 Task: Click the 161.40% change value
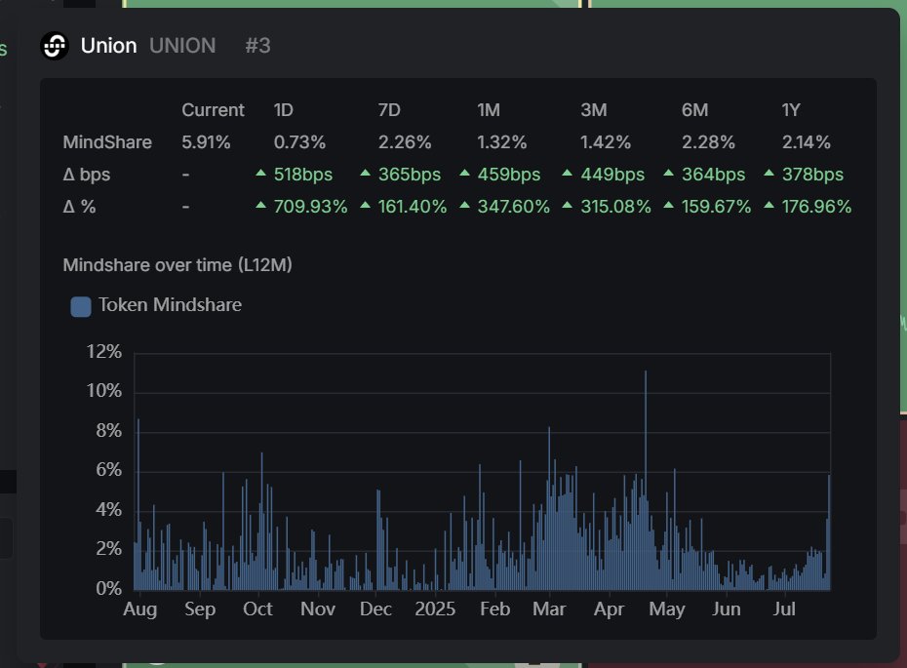(x=413, y=207)
